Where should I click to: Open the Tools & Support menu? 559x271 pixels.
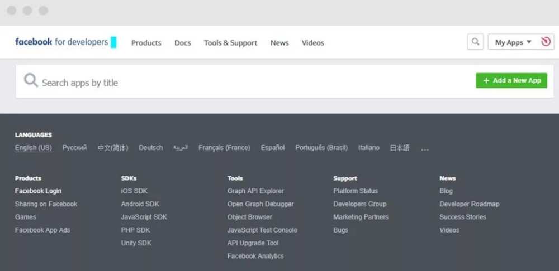(x=231, y=43)
